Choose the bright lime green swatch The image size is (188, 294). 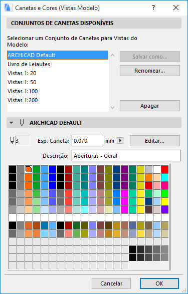pos(165,193)
